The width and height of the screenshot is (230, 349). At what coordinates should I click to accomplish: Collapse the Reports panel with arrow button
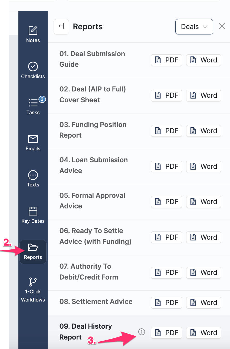tap(61, 27)
